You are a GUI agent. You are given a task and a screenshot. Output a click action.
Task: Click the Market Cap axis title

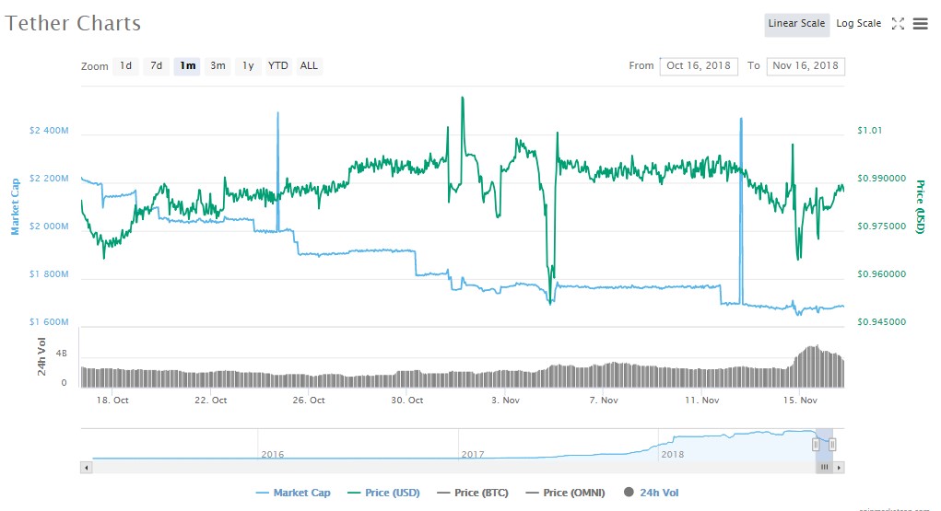pyautogui.click(x=15, y=206)
